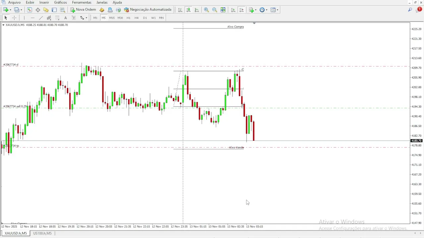Open the Arquivo menu
The height and width of the screenshot is (238, 424).
14,2
